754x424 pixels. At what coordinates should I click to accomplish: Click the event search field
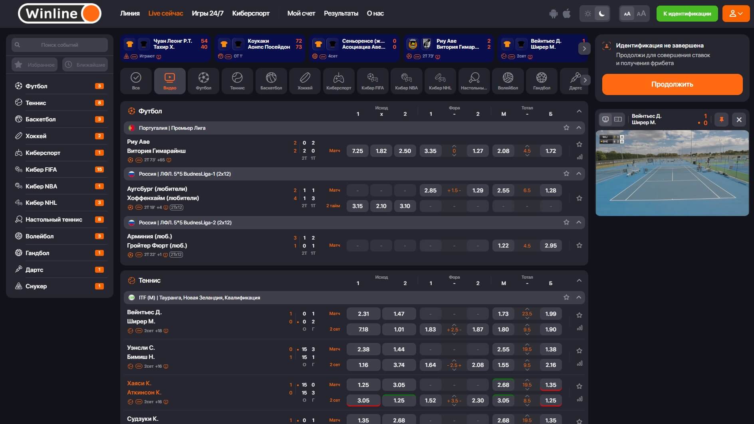pos(60,45)
